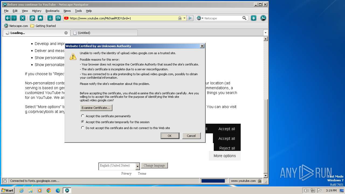Viewport: 345px width, 194px height.
Task: Click the Windows Start button
Action: (x=8, y=190)
